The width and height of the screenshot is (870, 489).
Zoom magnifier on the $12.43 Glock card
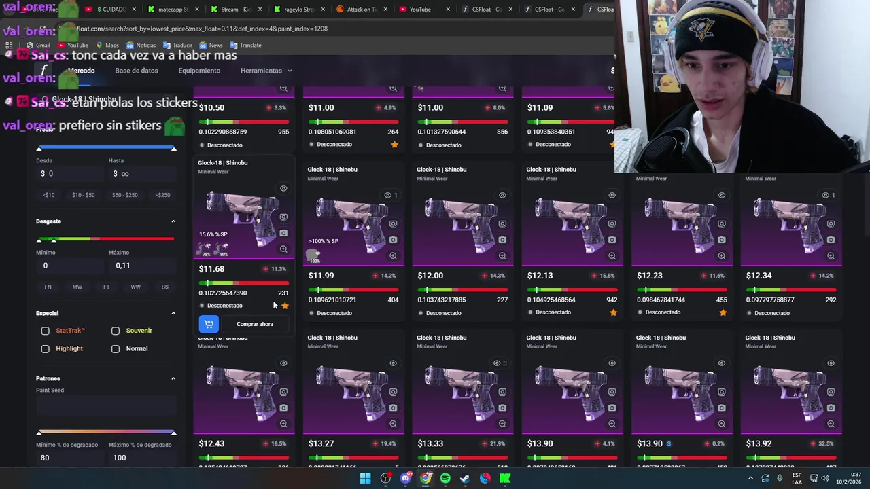(283, 424)
